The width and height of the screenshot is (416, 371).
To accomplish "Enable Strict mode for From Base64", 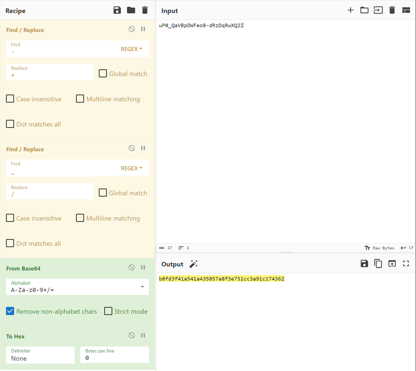I will pyautogui.click(x=108, y=311).
